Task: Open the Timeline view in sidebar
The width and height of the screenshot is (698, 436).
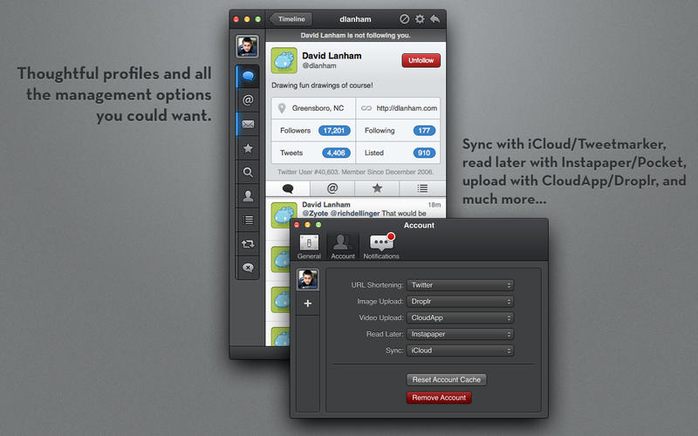Action: [x=248, y=77]
